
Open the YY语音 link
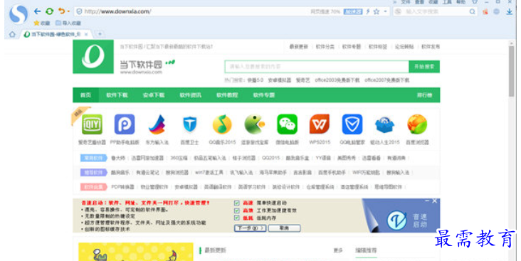(x=323, y=158)
